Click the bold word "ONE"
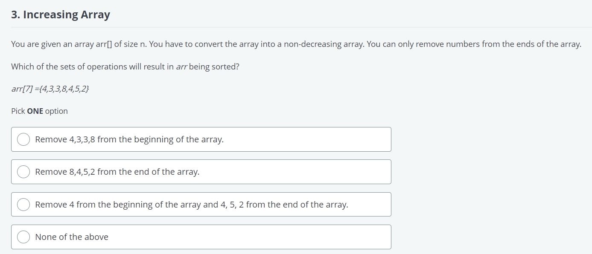Image resolution: width=592 pixels, height=254 pixels. [35, 111]
